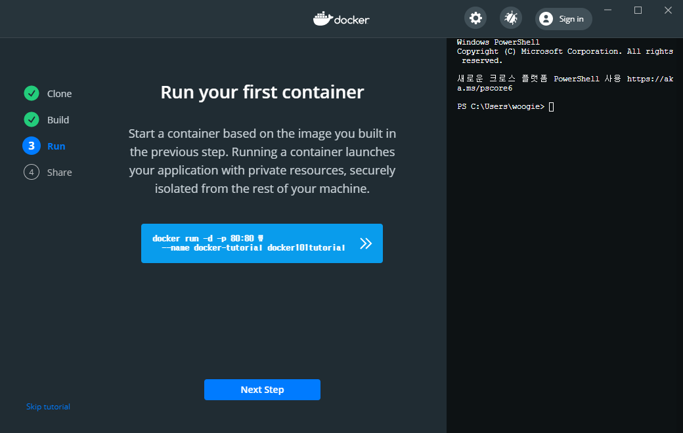Click the 'Run your first container' heading
Viewport: 683px width, 433px height.
[262, 93]
